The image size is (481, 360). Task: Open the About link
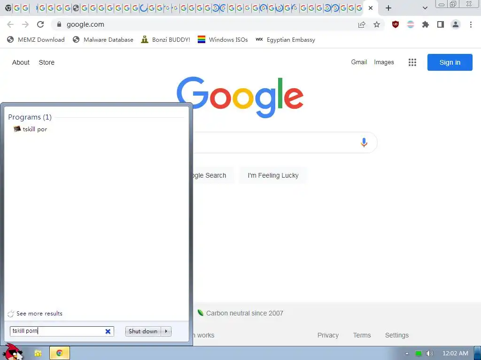[x=21, y=62]
